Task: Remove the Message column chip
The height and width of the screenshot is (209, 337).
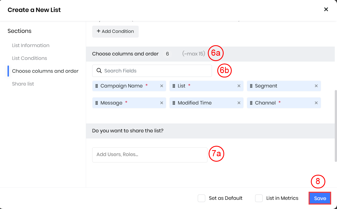Action: coord(162,103)
